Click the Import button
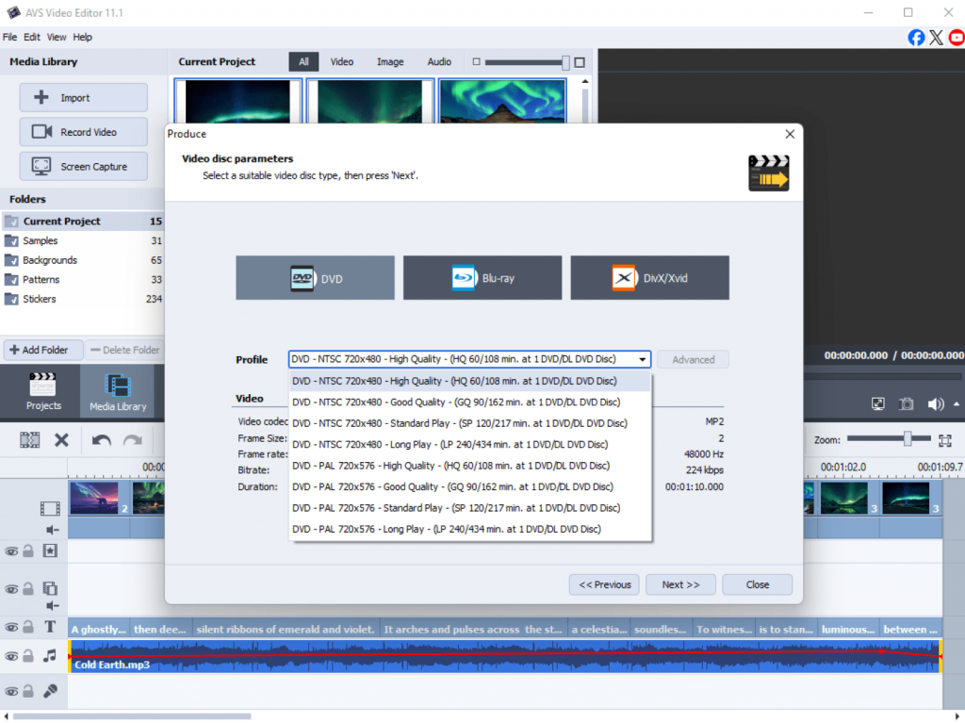Screen dimensions: 965x723 click(x=84, y=97)
